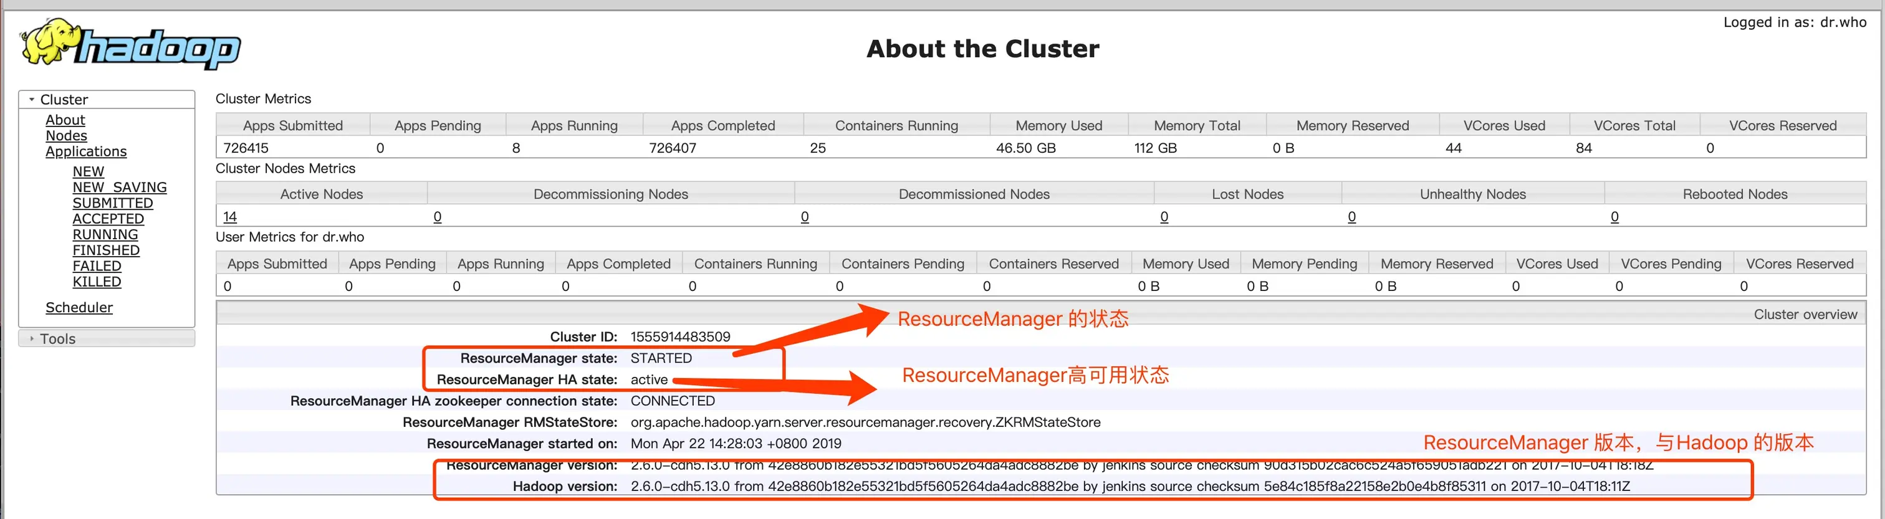The width and height of the screenshot is (1885, 519).
Task: Select the 726407 Apps Completed value
Action: pyautogui.click(x=673, y=148)
